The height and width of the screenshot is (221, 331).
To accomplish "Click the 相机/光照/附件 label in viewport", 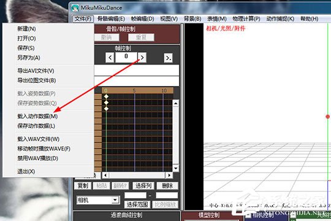I will click(226, 28).
